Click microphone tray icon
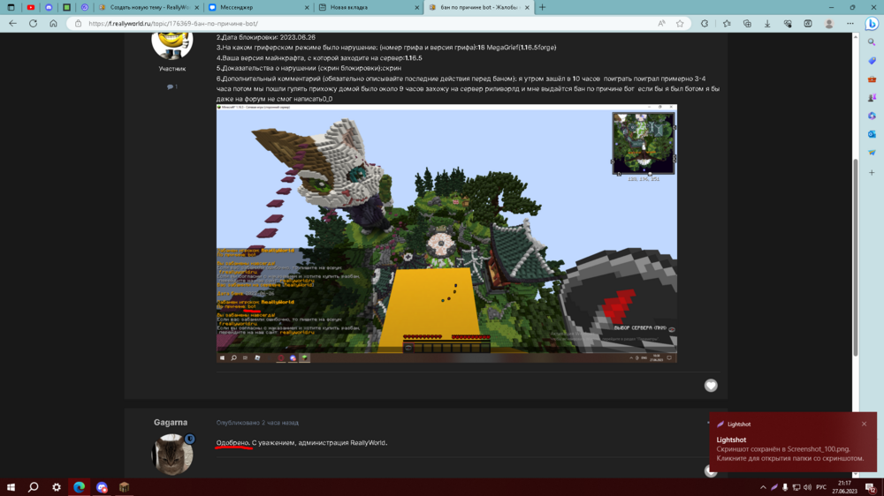Image resolution: width=884 pixels, height=496 pixels. 785,487
